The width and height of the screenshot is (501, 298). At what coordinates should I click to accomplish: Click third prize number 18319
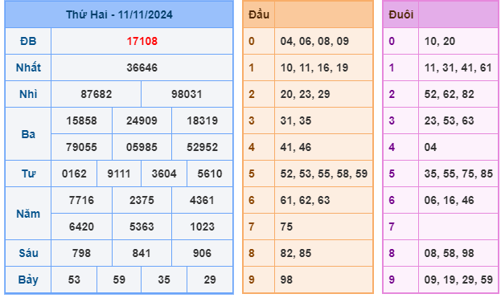point(203,120)
